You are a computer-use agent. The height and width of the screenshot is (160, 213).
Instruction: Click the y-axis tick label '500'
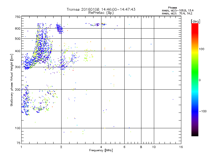[x=18, y=39]
